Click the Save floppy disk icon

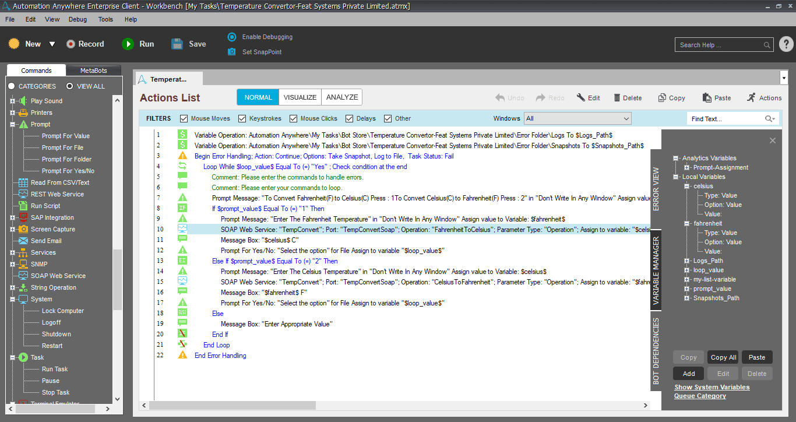(x=177, y=44)
